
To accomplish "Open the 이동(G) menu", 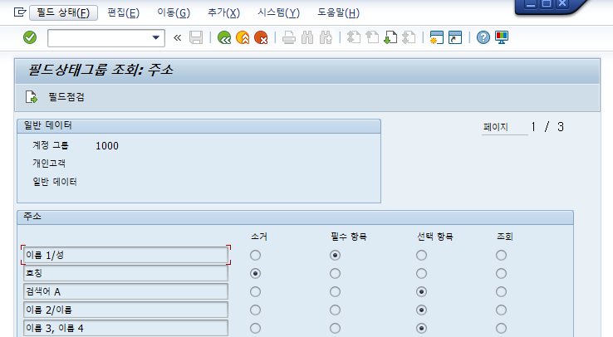I will pyautogui.click(x=174, y=13).
